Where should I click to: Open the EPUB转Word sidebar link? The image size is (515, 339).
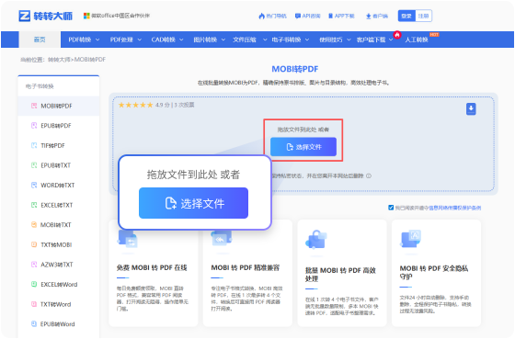tap(57, 324)
